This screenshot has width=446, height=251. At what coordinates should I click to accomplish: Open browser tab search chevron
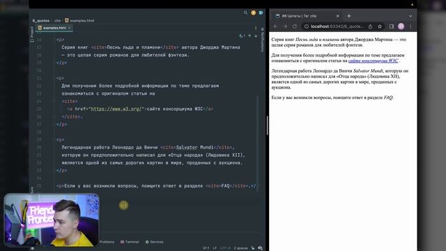point(410,16)
